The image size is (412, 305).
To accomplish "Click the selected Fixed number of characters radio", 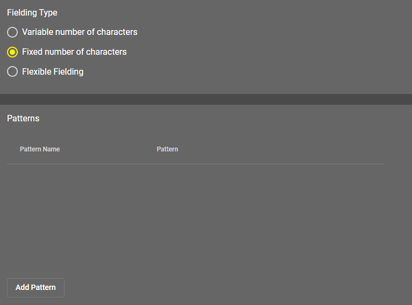I will (12, 52).
